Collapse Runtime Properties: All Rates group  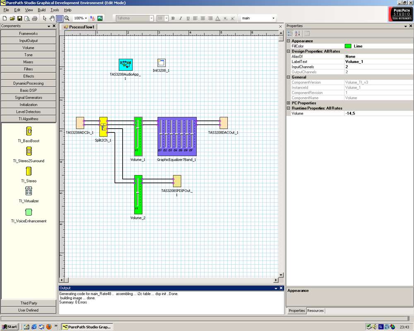tap(288, 108)
